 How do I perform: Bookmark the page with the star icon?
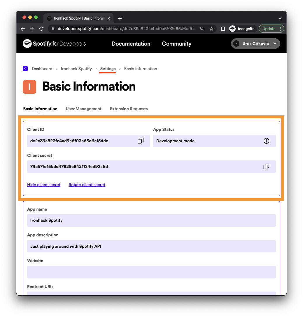(211, 29)
